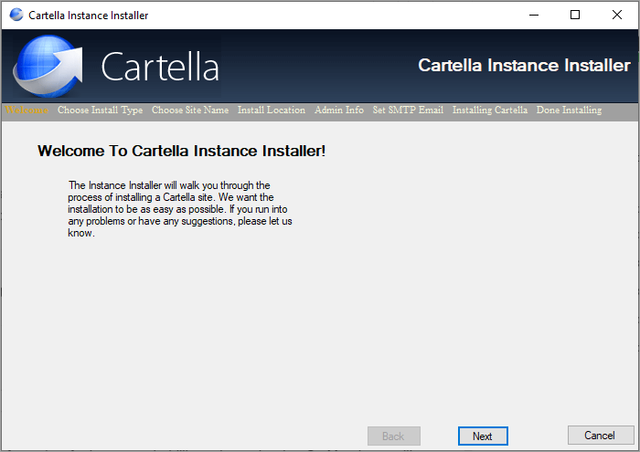
Task: Click the large Cartella wordmark
Action: point(160,67)
